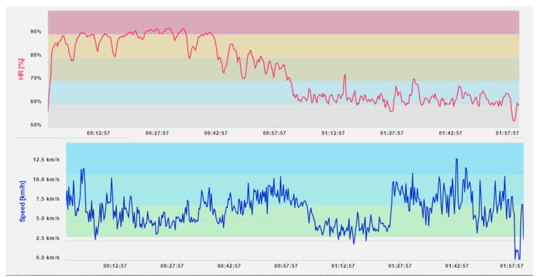Click the highest speed peak after 01:42:57
The width and height of the screenshot is (537, 277).
coord(457,160)
